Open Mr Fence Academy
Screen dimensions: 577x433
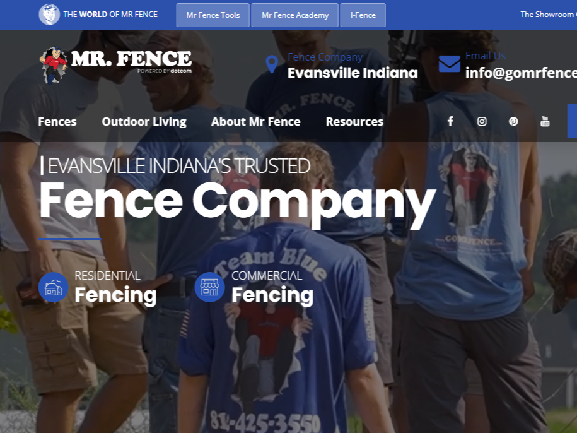[x=294, y=15]
